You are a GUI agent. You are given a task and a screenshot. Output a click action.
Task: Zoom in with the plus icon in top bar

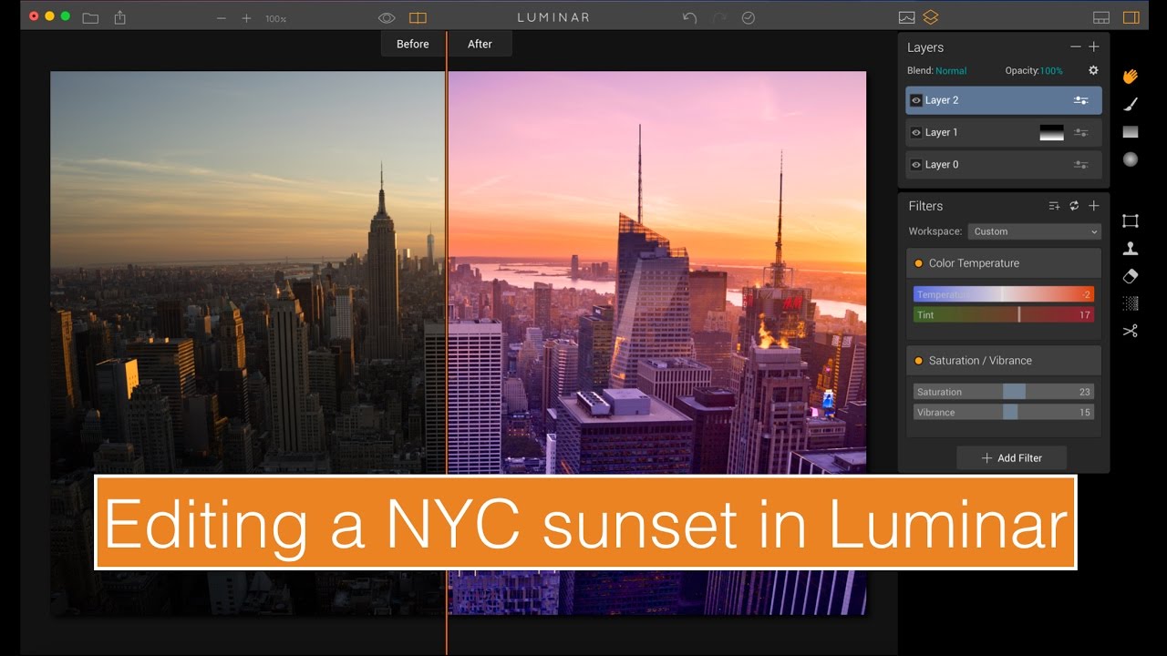pyautogui.click(x=246, y=18)
